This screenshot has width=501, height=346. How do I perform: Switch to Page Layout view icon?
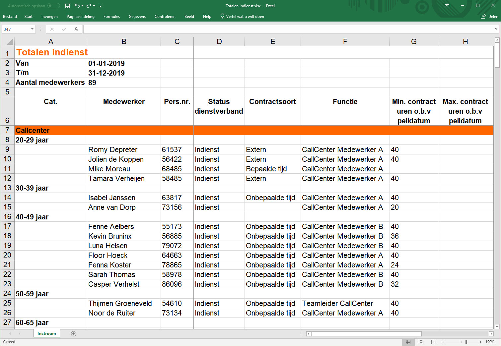pyautogui.click(x=421, y=342)
